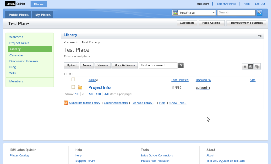Viewport: 271px width, 164px height.
Task: Click the RSS feed icon
Action: pos(66,103)
